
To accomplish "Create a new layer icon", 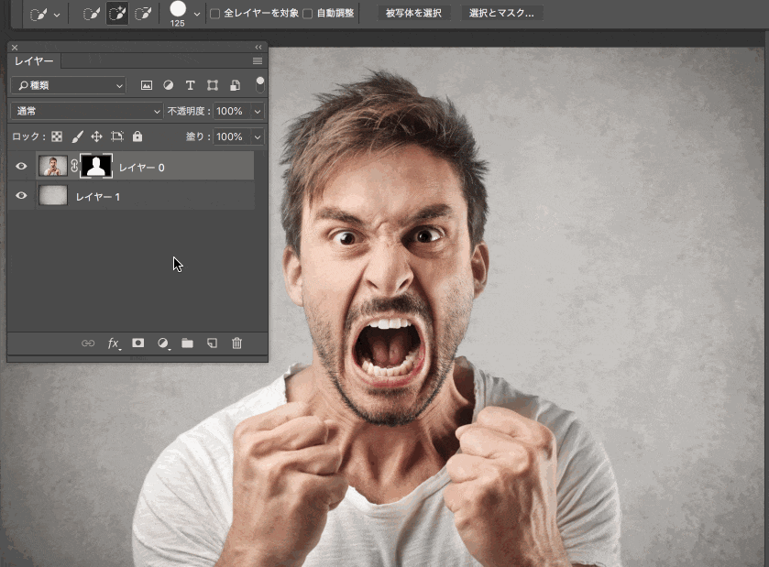I will pos(212,343).
